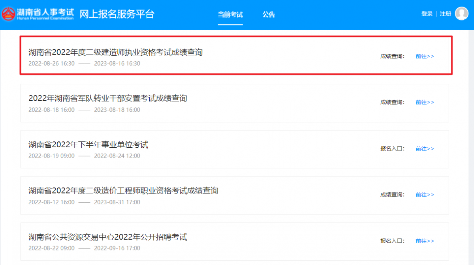This screenshot has width=474, height=265.
Task: Open the user avatar icon
Action: (x=461, y=13)
